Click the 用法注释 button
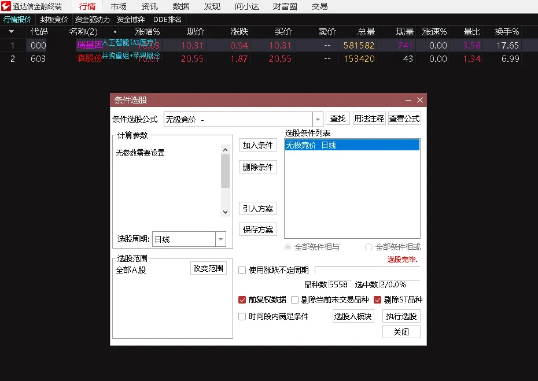The width and height of the screenshot is (538, 381). pos(369,119)
